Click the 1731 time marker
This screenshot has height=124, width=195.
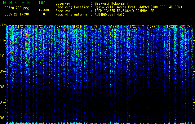point(21,27)
